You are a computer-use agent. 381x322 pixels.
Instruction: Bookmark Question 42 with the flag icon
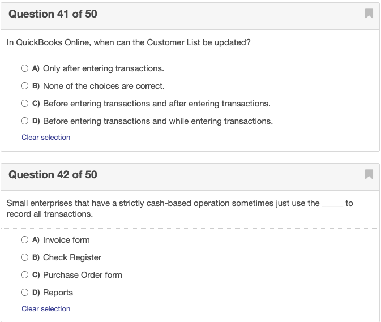(x=369, y=174)
